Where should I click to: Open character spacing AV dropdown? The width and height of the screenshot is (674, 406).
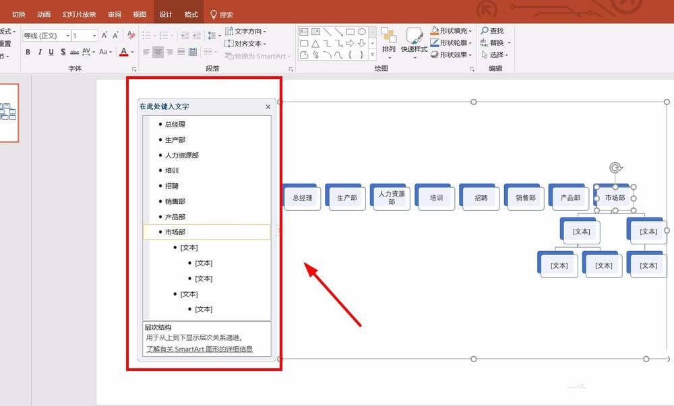88,52
